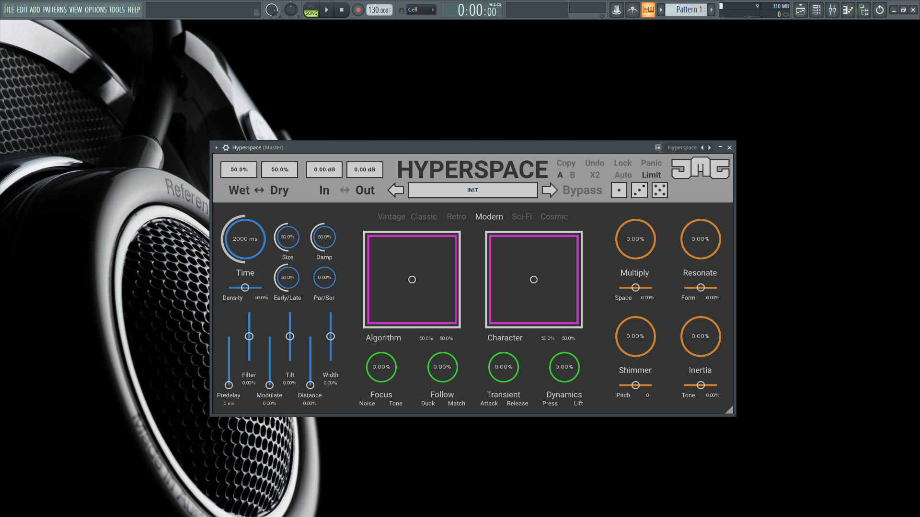The image size is (920, 517).
Task: Click the Dry 50.0% value box
Action: [x=279, y=169]
